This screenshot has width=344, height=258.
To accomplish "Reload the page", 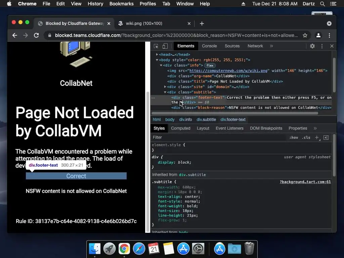I will 36,35.
